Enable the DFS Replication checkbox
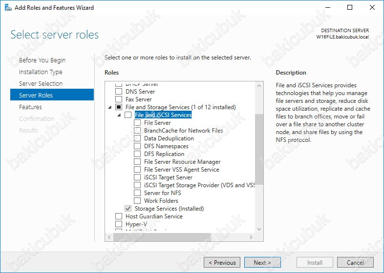Viewport: 384px width, 273px height. click(137, 154)
